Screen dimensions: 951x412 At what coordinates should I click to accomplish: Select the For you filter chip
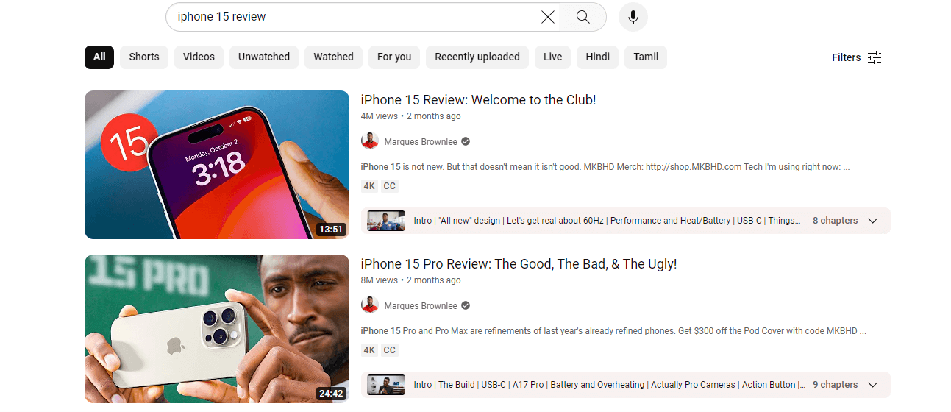click(394, 57)
